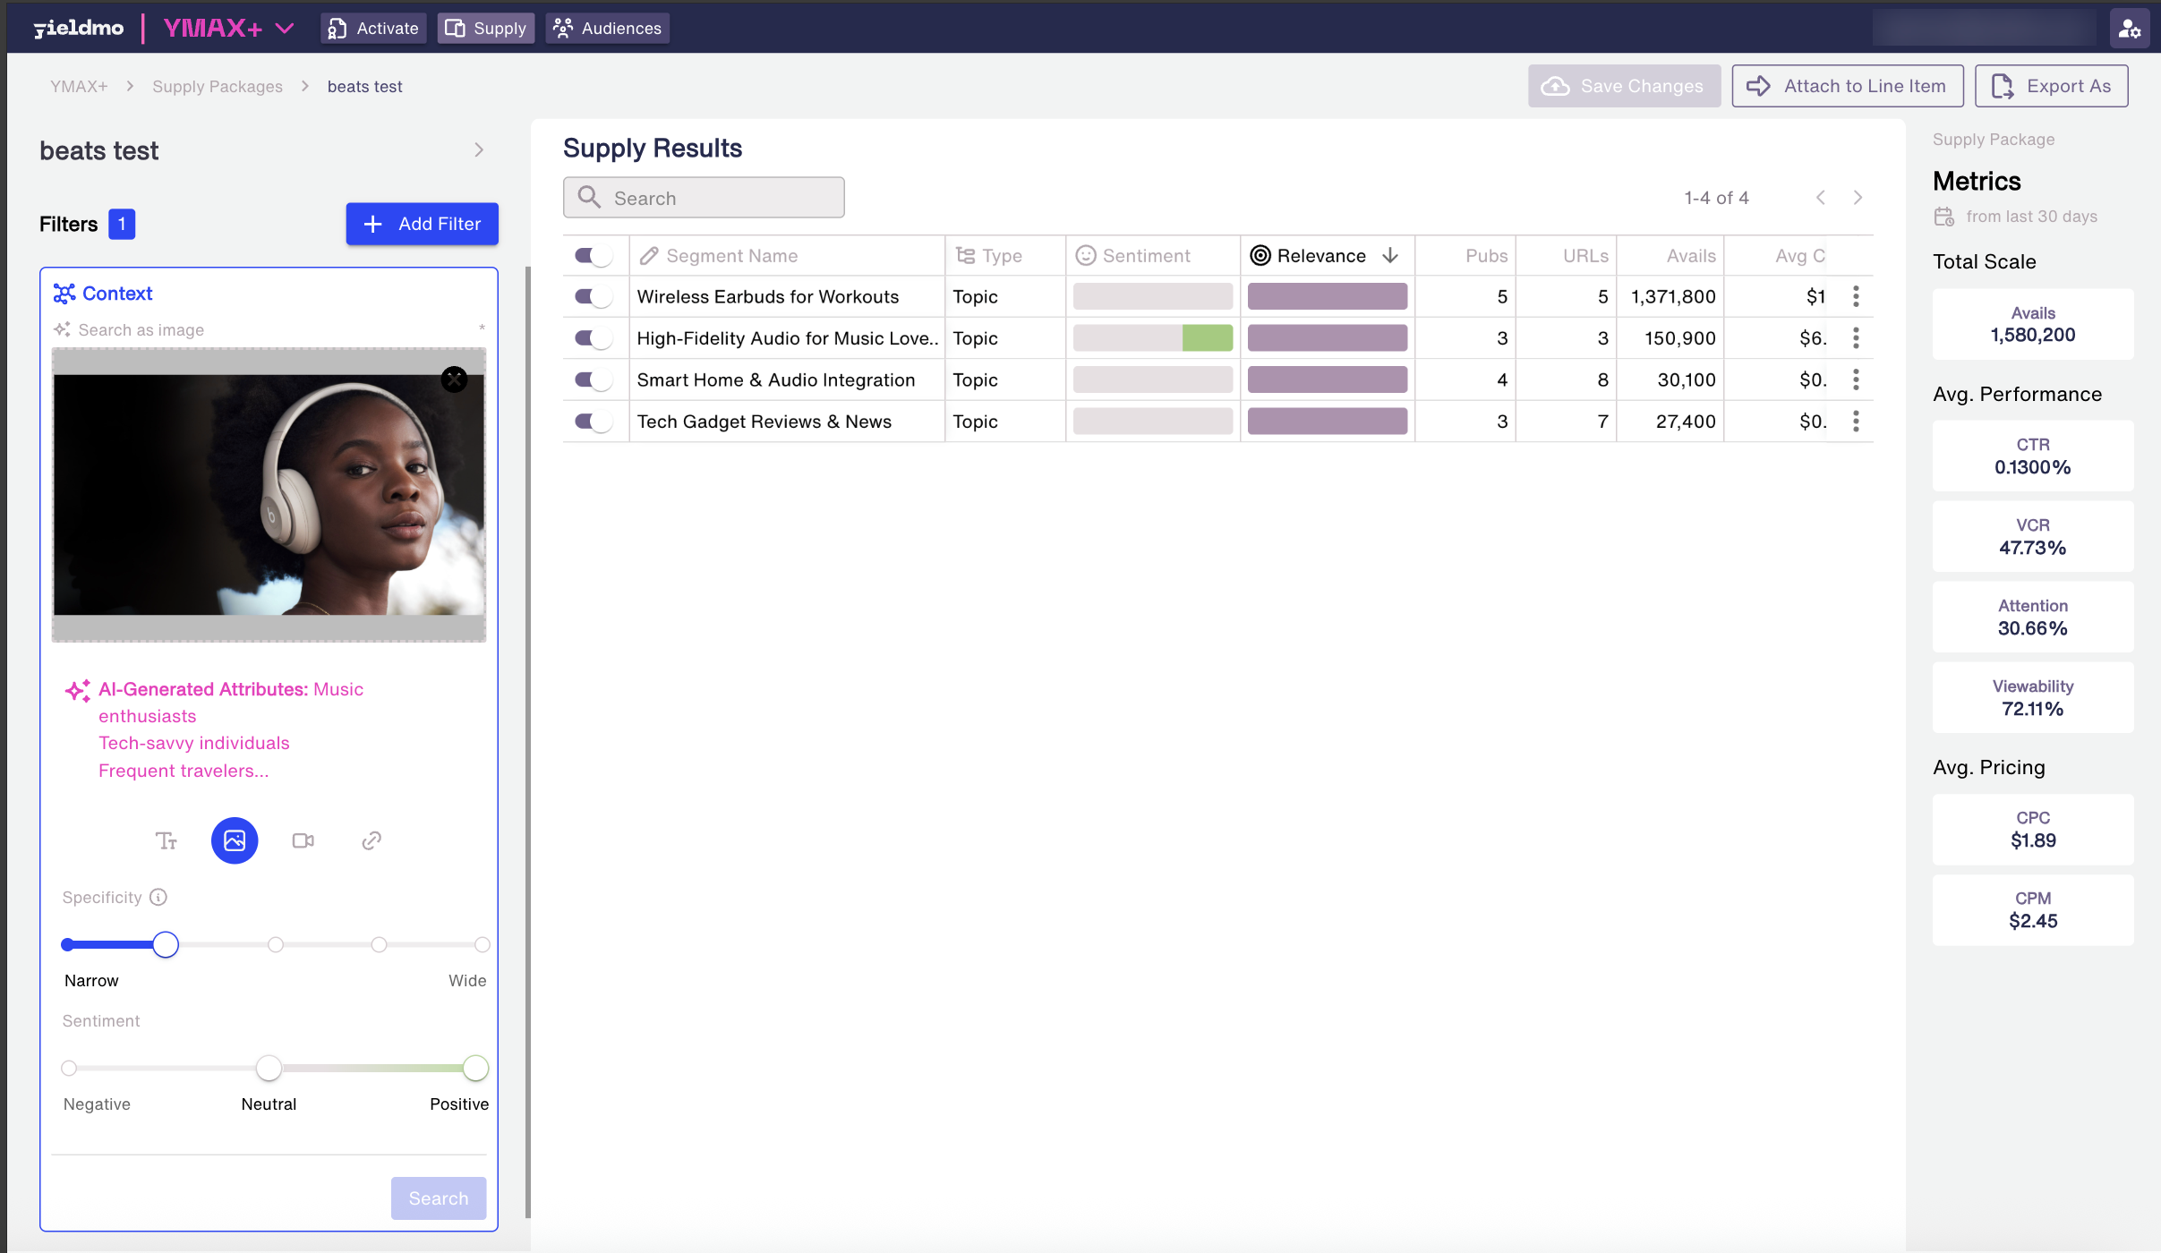
Task: Click the Relevance target header icon
Action: point(1260,256)
